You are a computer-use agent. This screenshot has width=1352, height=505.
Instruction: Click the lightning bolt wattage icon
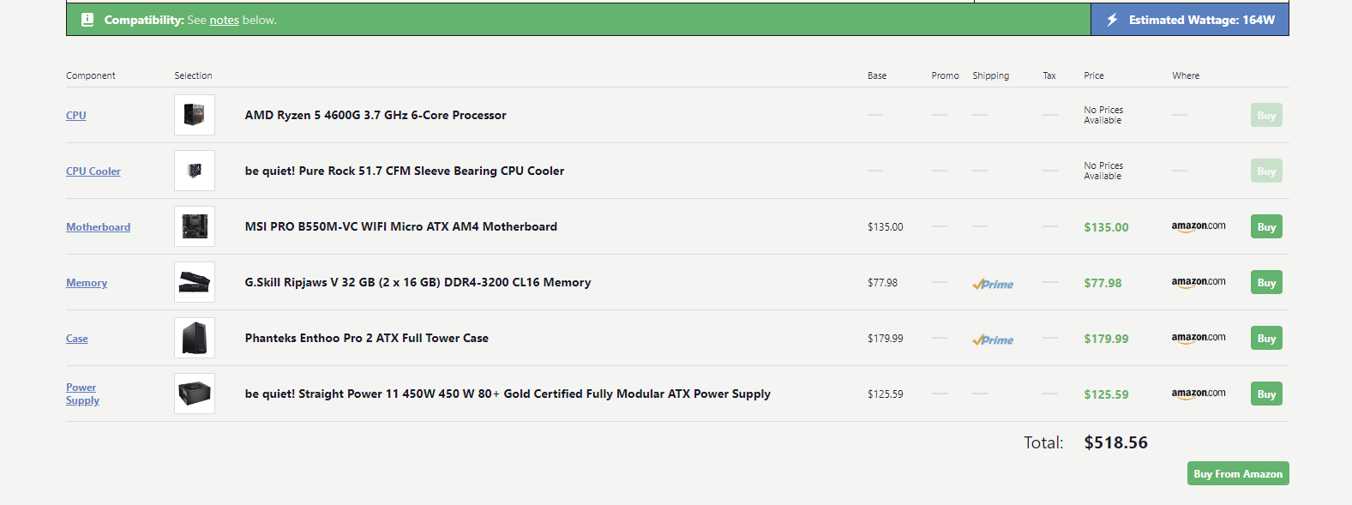(x=1112, y=20)
